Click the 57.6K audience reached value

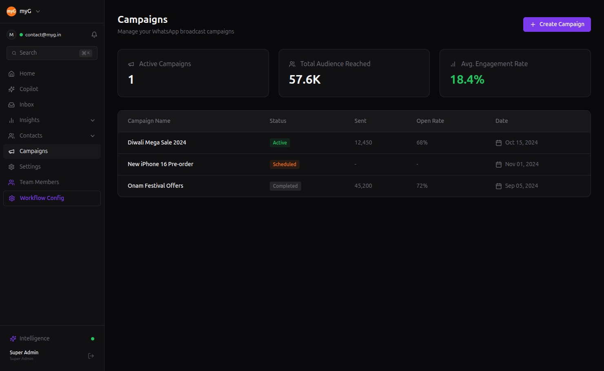point(305,80)
